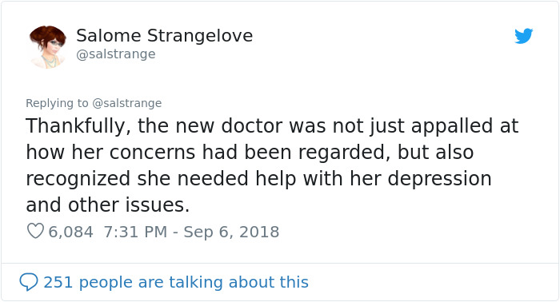Click the speech bubble conversation icon
560x302 pixels.
coord(29,282)
